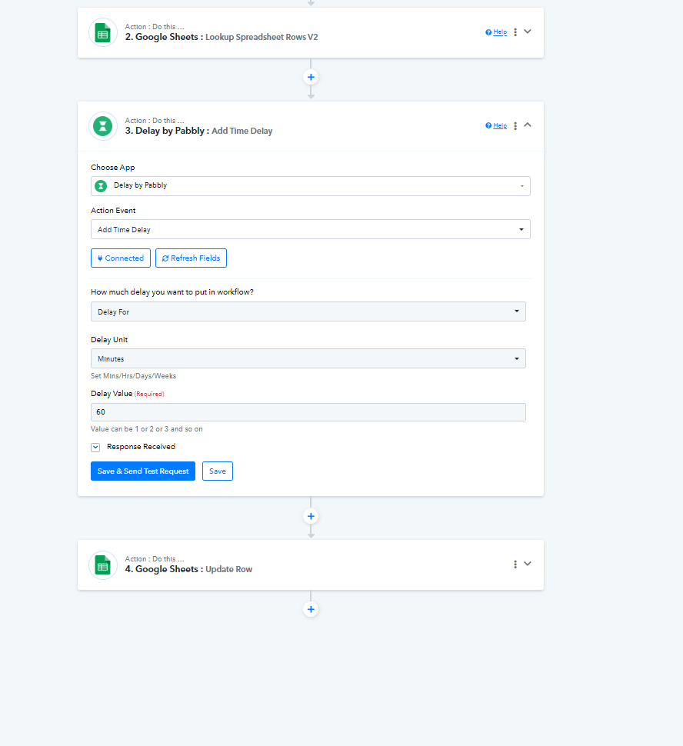Screen dimensions: 683x746
Task: Open the Choose App dropdown showing Delay by Pabbly
Action: pyautogui.click(x=310, y=186)
